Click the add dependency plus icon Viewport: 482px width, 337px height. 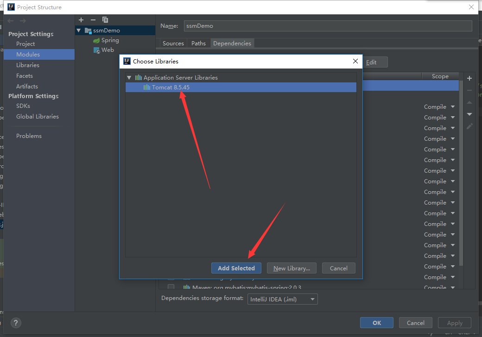pyautogui.click(x=469, y=78)
